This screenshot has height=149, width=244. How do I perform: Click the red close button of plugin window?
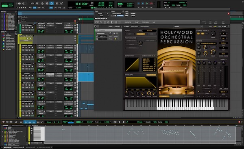pos(229,13)
